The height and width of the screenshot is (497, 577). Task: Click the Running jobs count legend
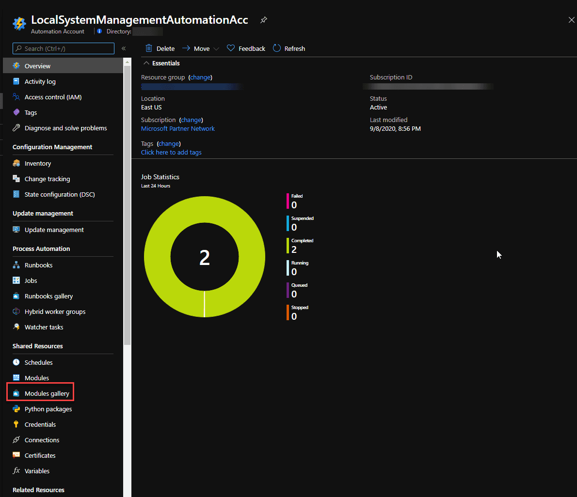point(299,268)
